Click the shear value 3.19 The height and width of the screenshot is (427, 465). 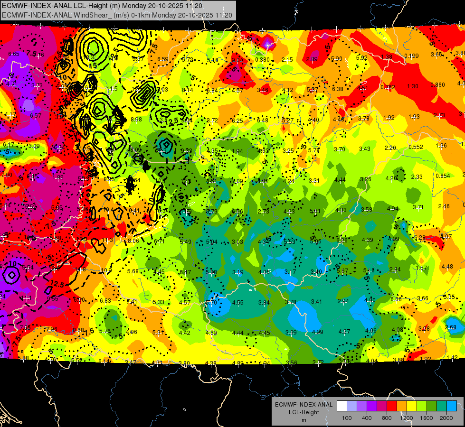click(x=238, y=272)
